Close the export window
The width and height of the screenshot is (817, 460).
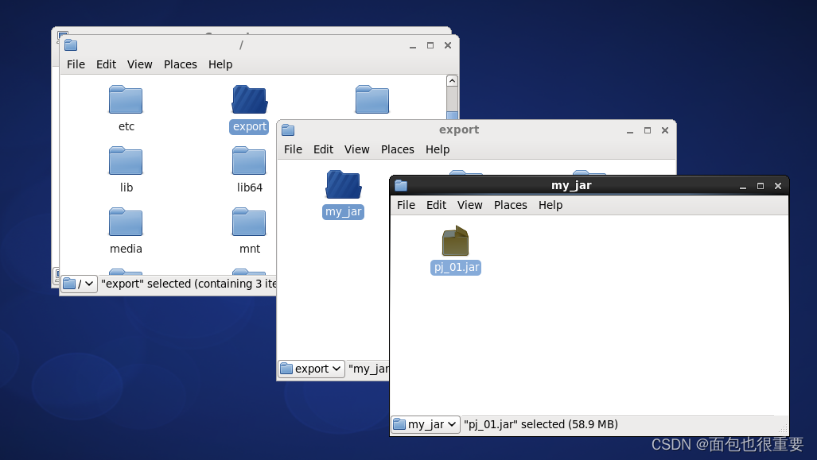665,130
